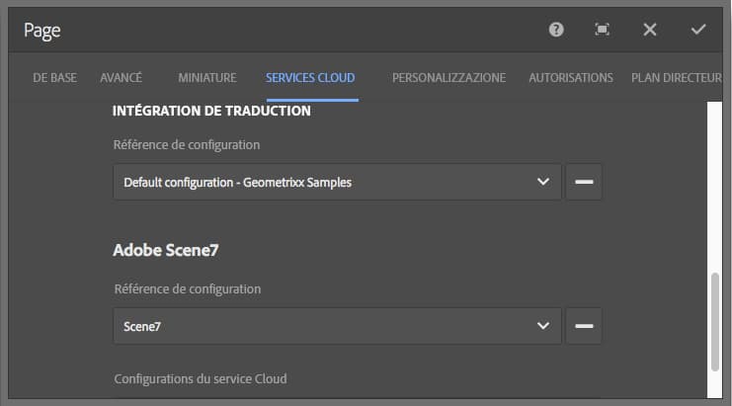Confirm changes with the checkmark icon
This screenshot has width=732, height=406.
point(698,30)
